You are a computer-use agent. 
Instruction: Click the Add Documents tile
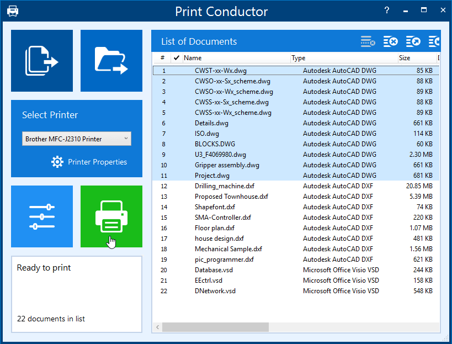click(x=42, y=61)
